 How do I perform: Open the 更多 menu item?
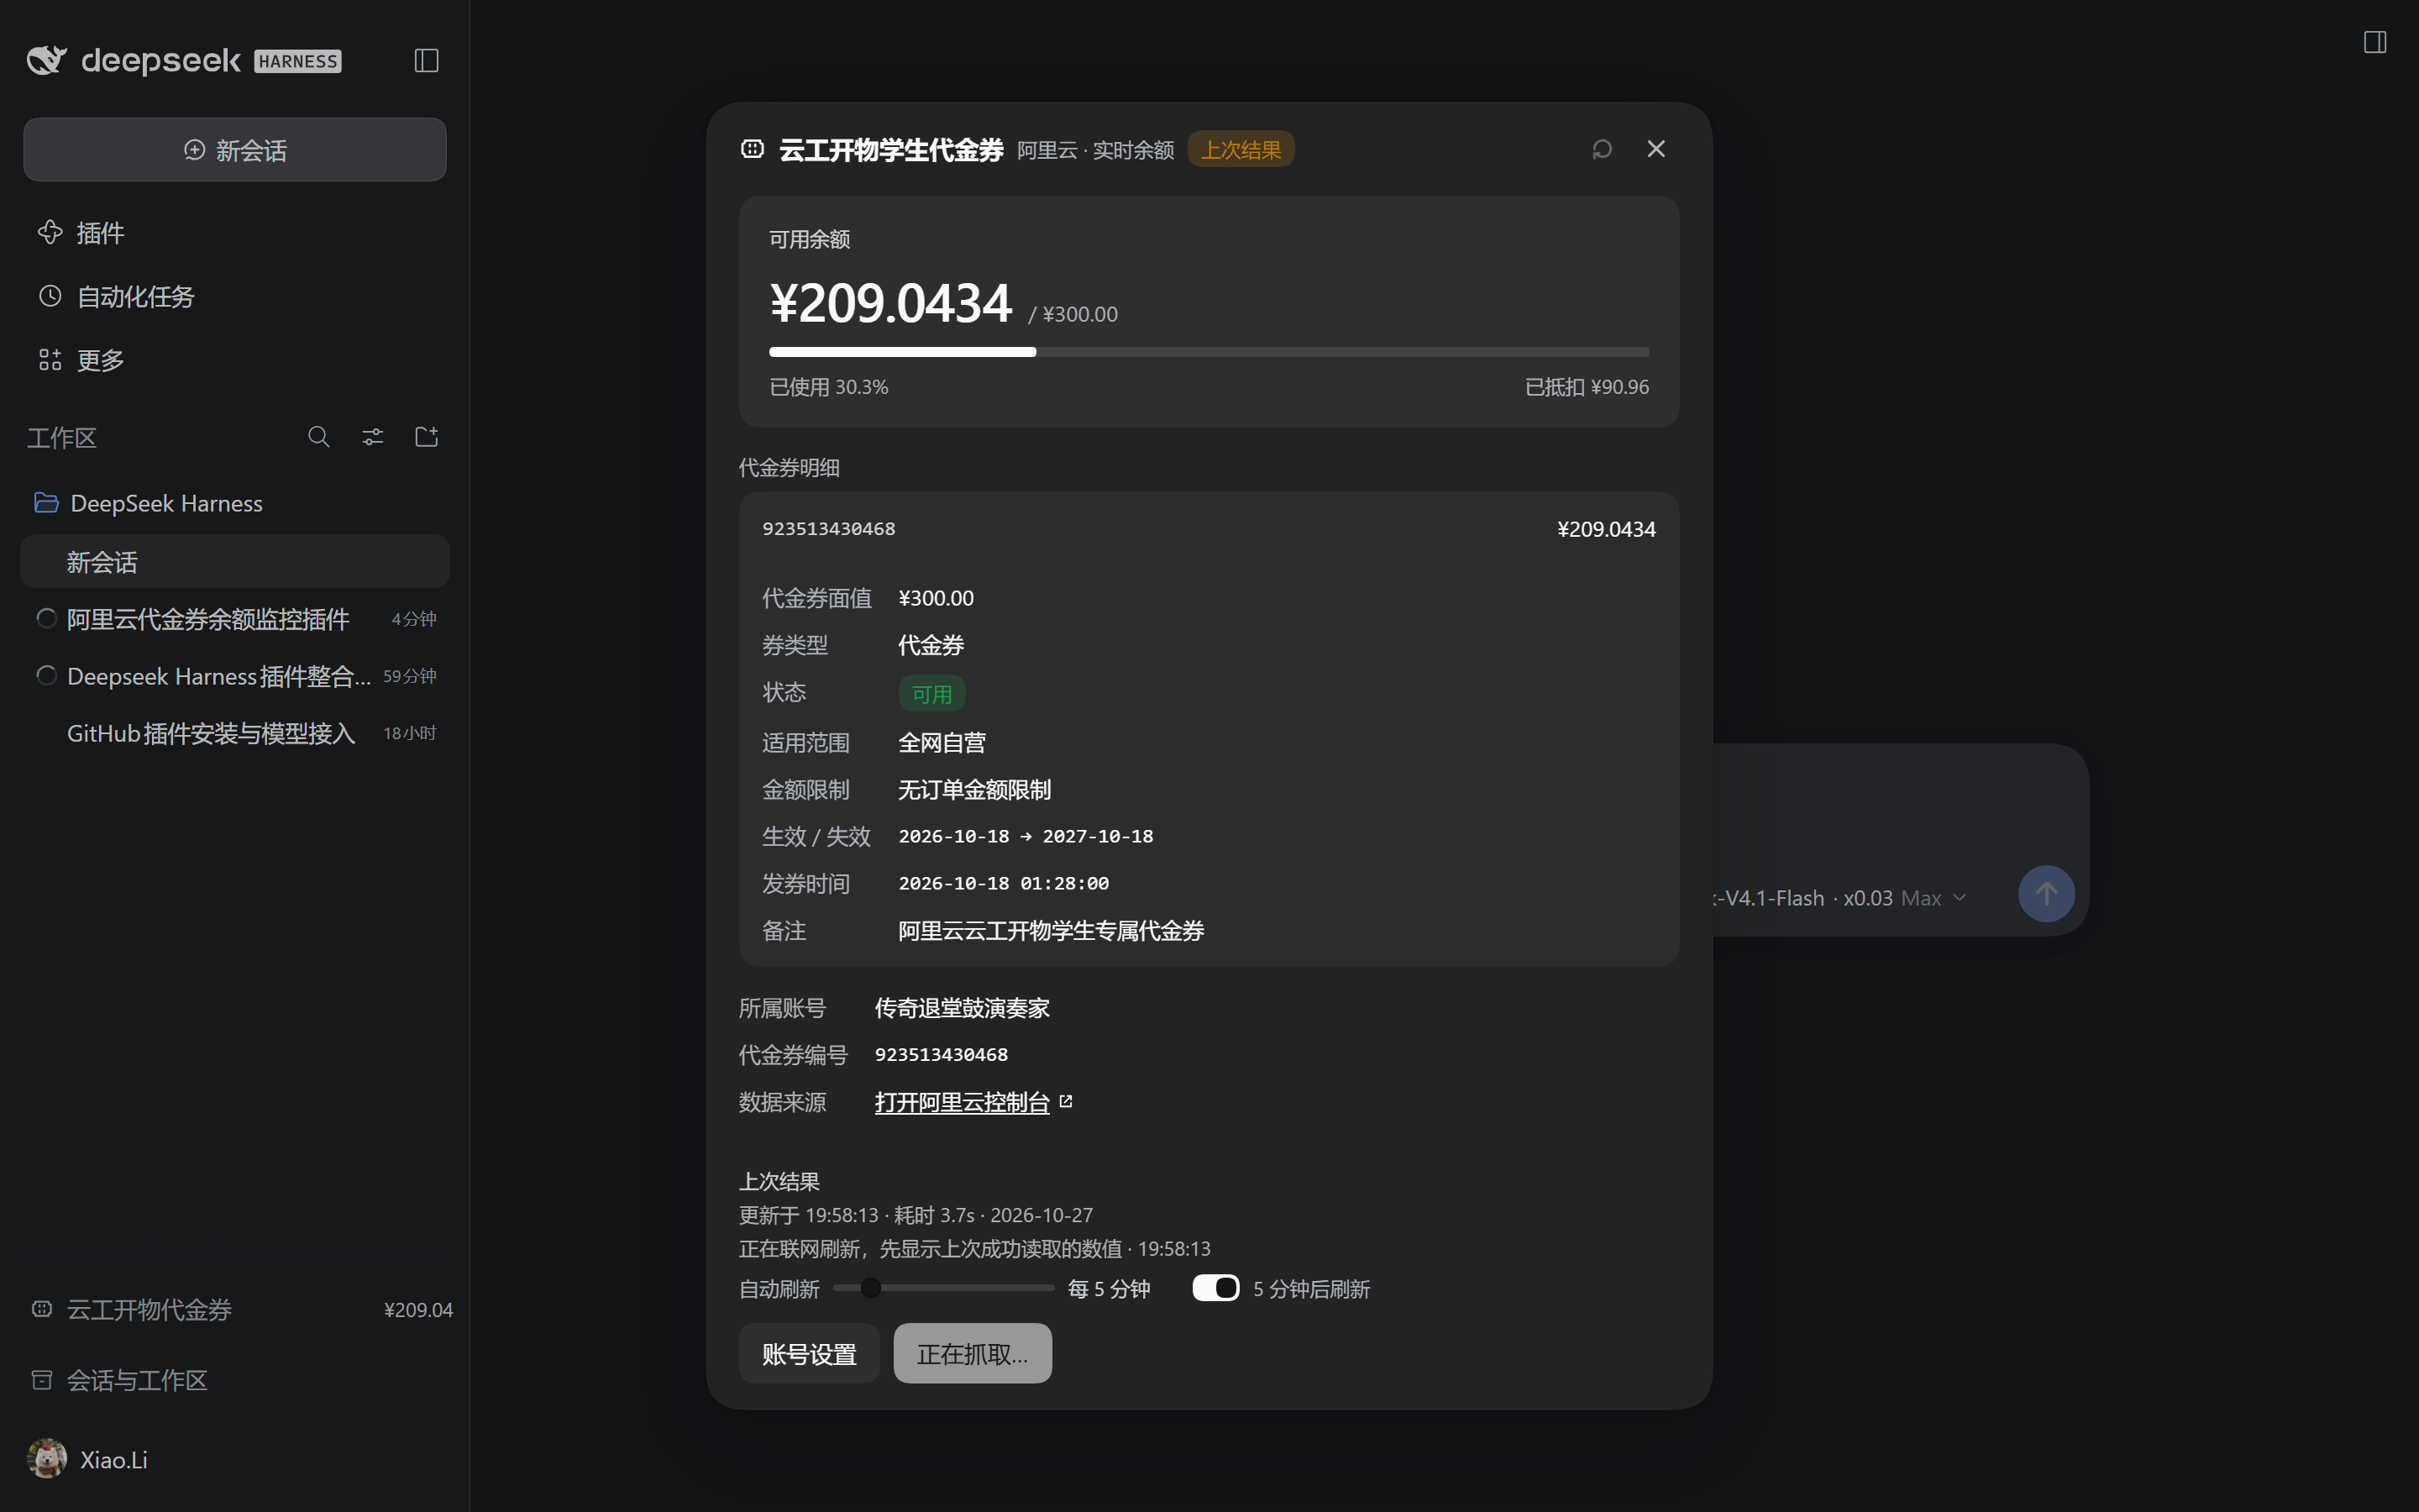(235, 360)
